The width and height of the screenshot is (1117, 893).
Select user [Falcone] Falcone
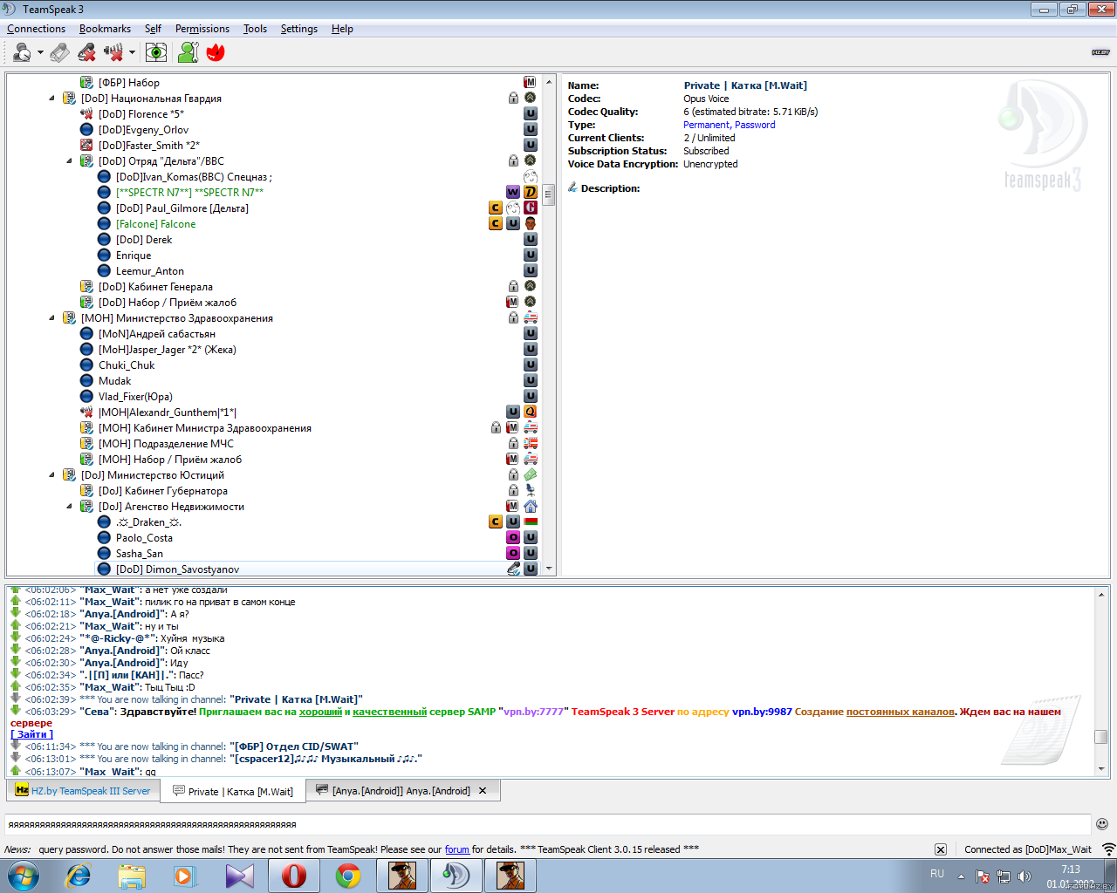pos(155,224)
